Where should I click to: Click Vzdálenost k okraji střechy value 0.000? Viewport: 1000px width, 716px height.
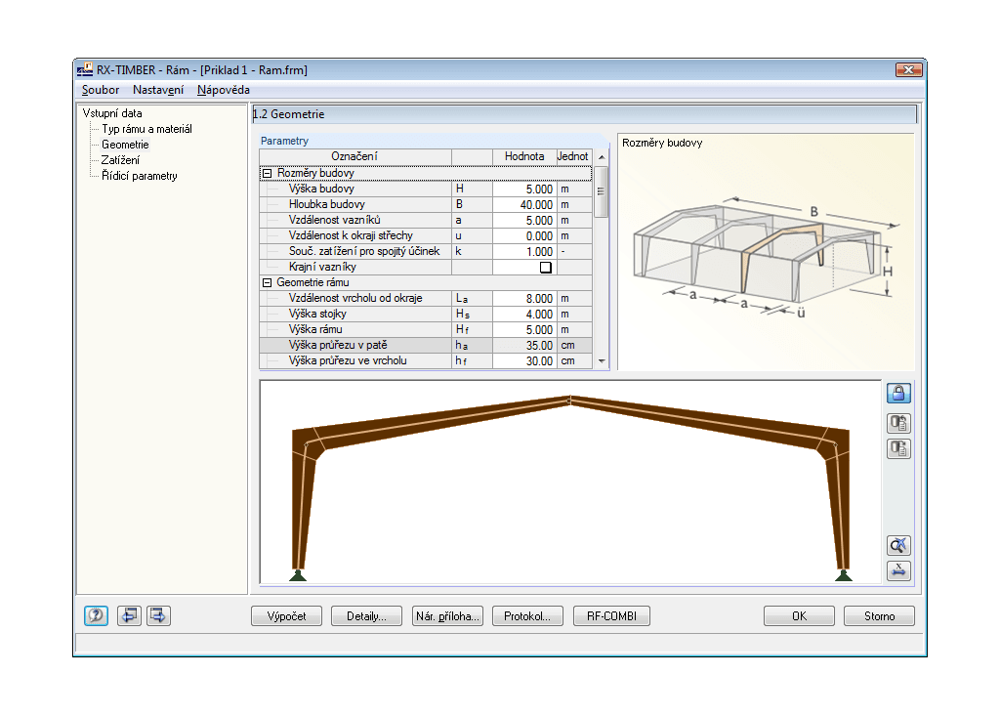pyautogui.click(x=524, y=236)
